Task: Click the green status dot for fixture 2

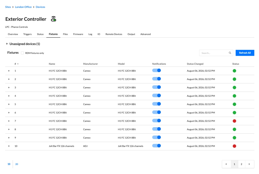Action: point(234,79)
